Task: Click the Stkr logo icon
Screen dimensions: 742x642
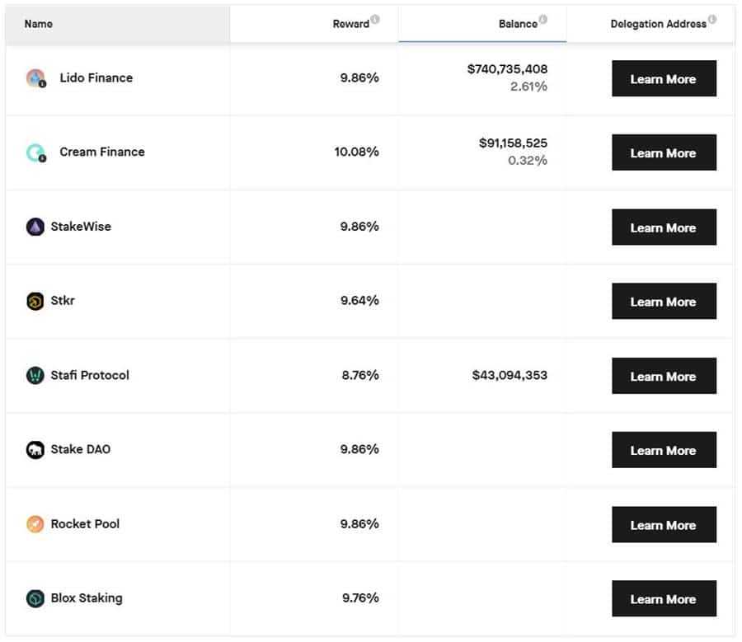Action: click(35, 301)
